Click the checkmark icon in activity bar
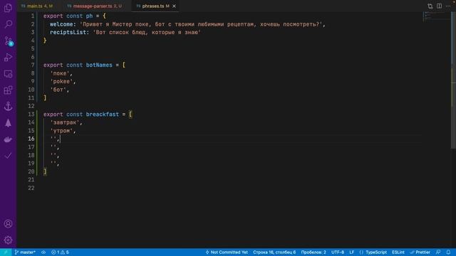 click(8, 156)
